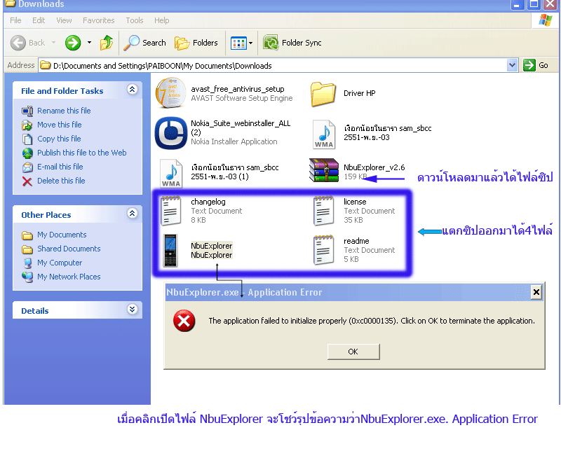Open the File menu

15,21
